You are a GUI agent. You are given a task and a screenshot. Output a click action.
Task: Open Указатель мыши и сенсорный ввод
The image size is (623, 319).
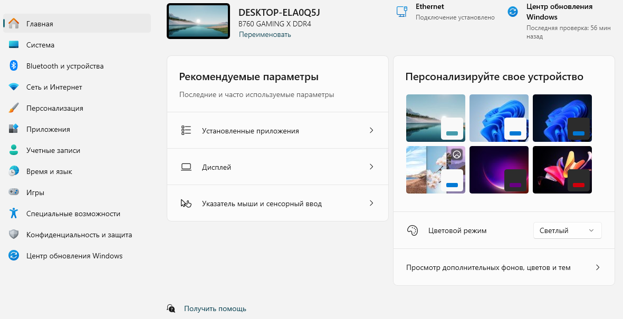coord(277,204)
